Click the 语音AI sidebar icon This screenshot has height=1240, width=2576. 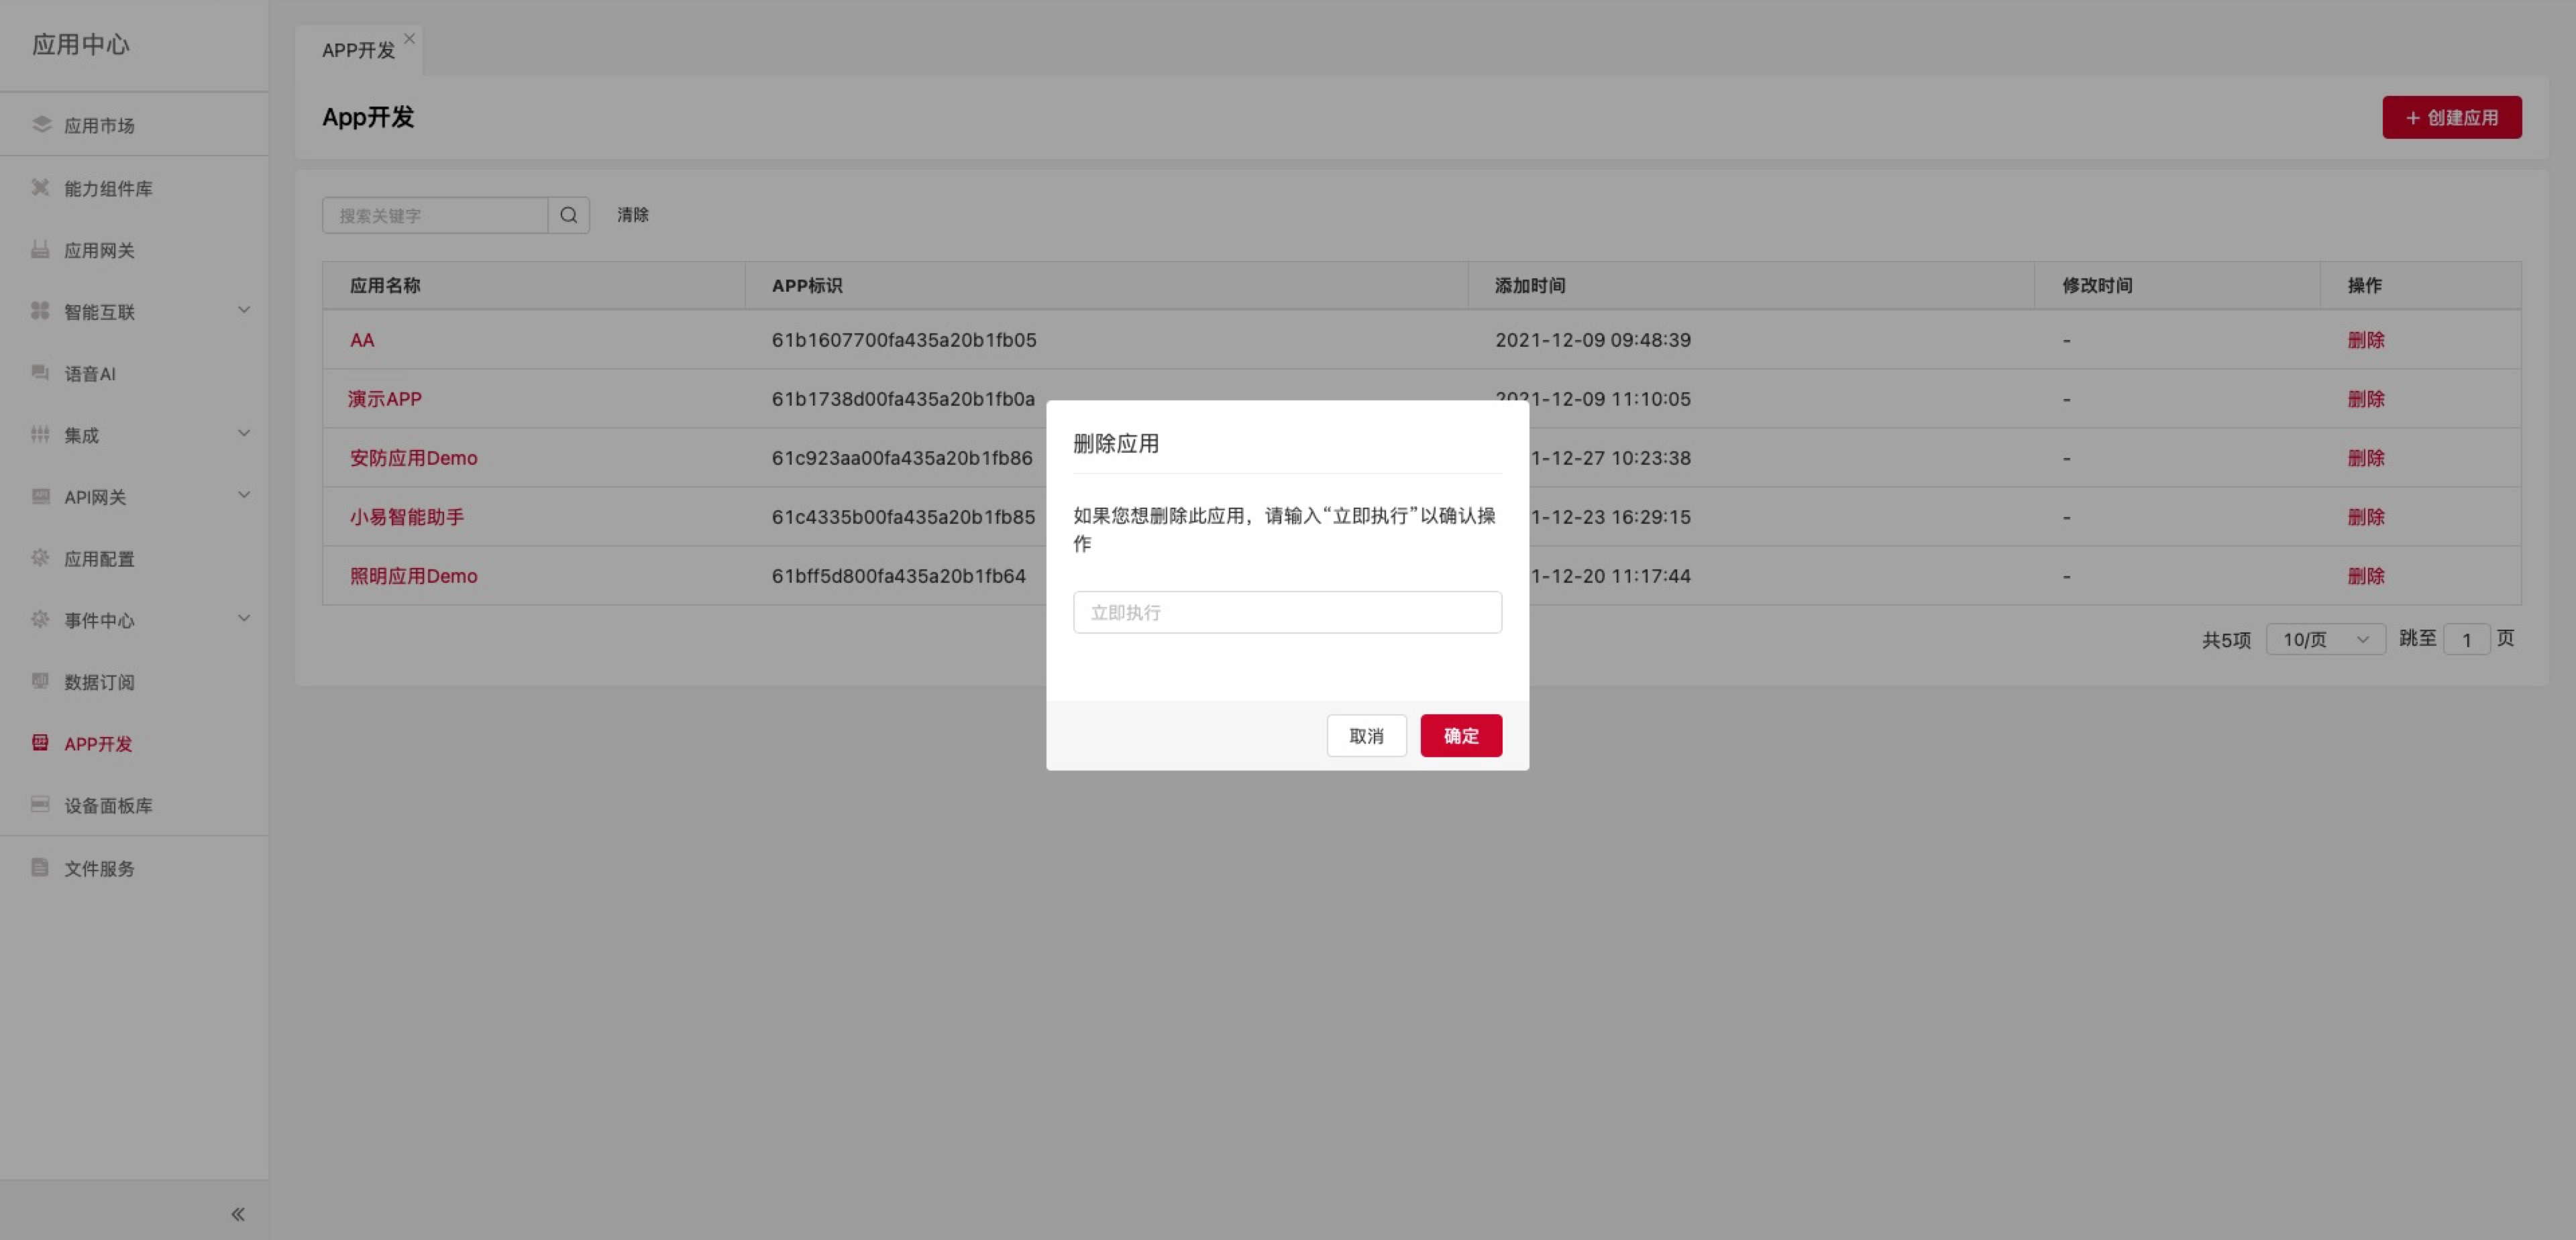click(40, 373)
